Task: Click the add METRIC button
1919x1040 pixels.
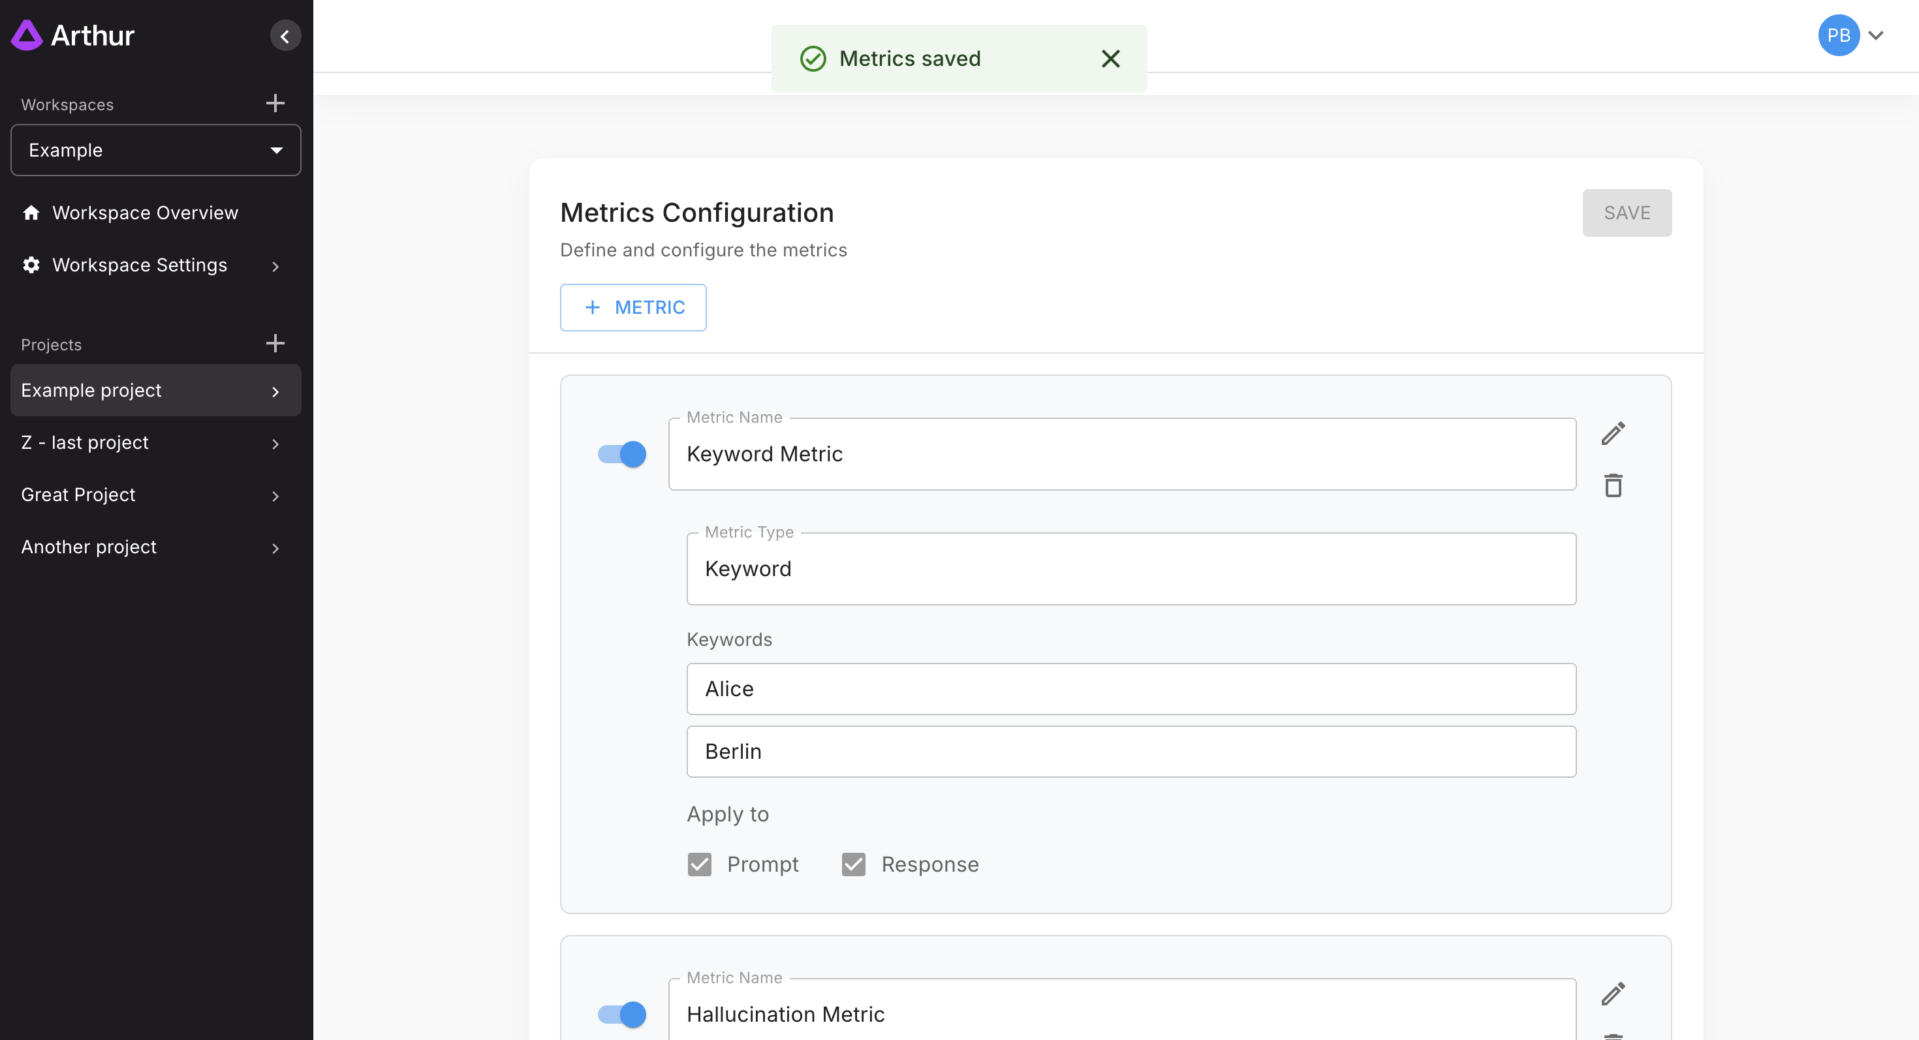Action: pyautogui.click(x=633, y=307)
